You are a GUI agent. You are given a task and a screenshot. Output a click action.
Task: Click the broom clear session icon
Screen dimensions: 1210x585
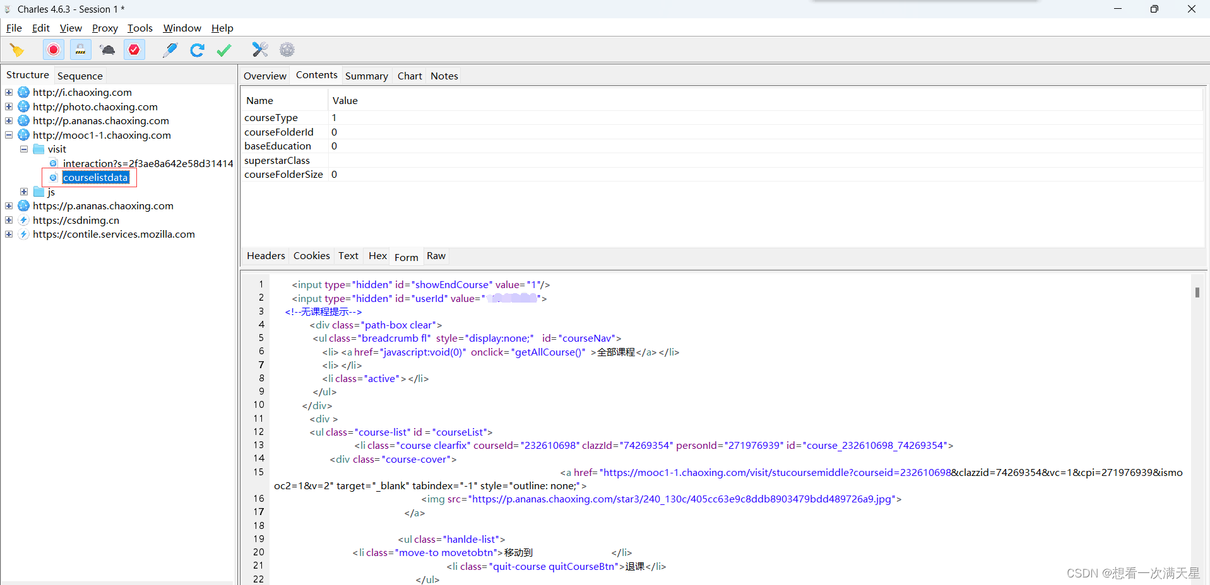pyautogui.click(x=17, y=50)
